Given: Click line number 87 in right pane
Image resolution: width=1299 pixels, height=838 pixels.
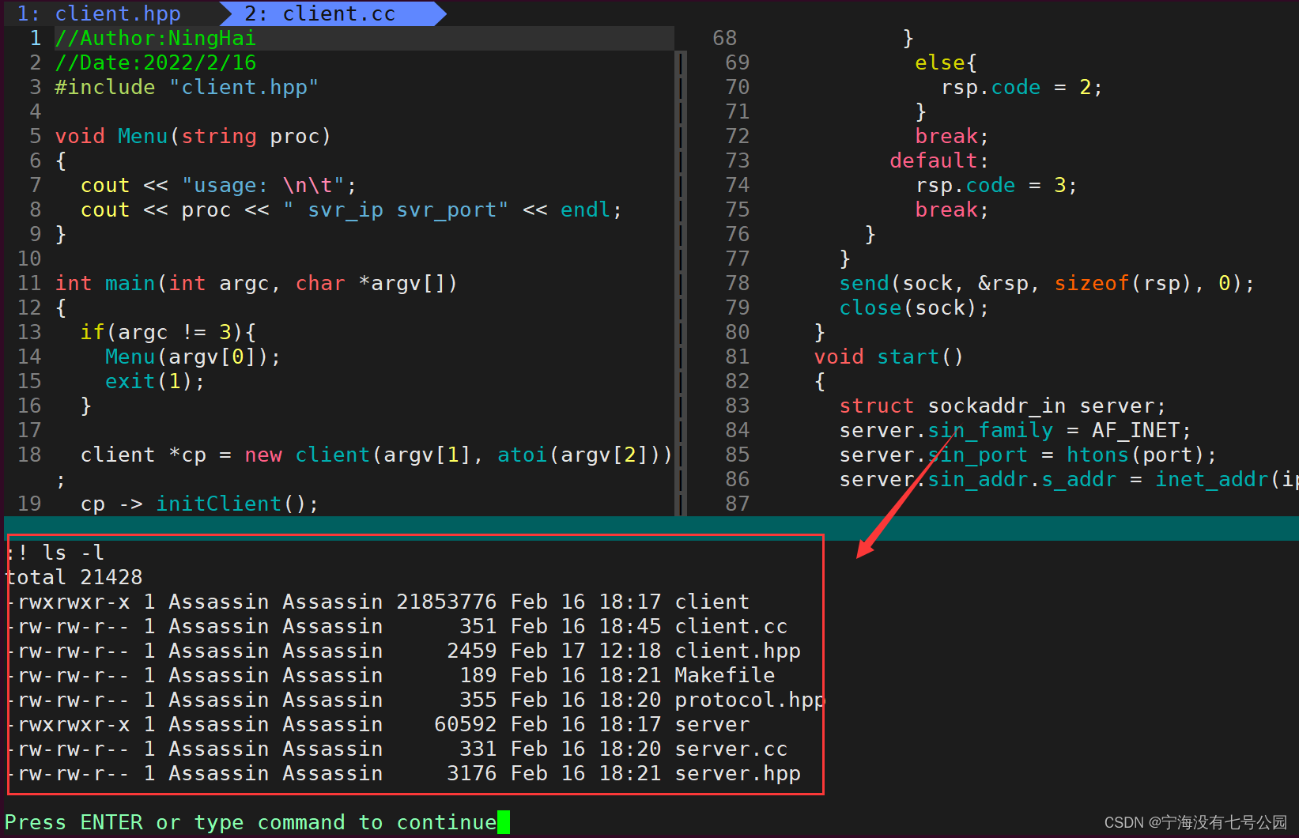Looking at the screenshot, I should (x=737, y=504).
